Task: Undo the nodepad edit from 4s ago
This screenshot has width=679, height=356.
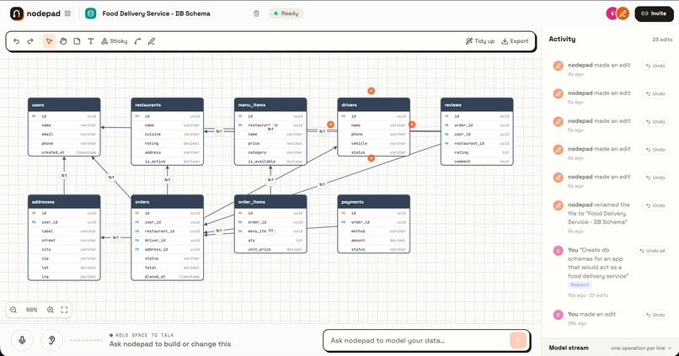Action: [x=655, y=66]
